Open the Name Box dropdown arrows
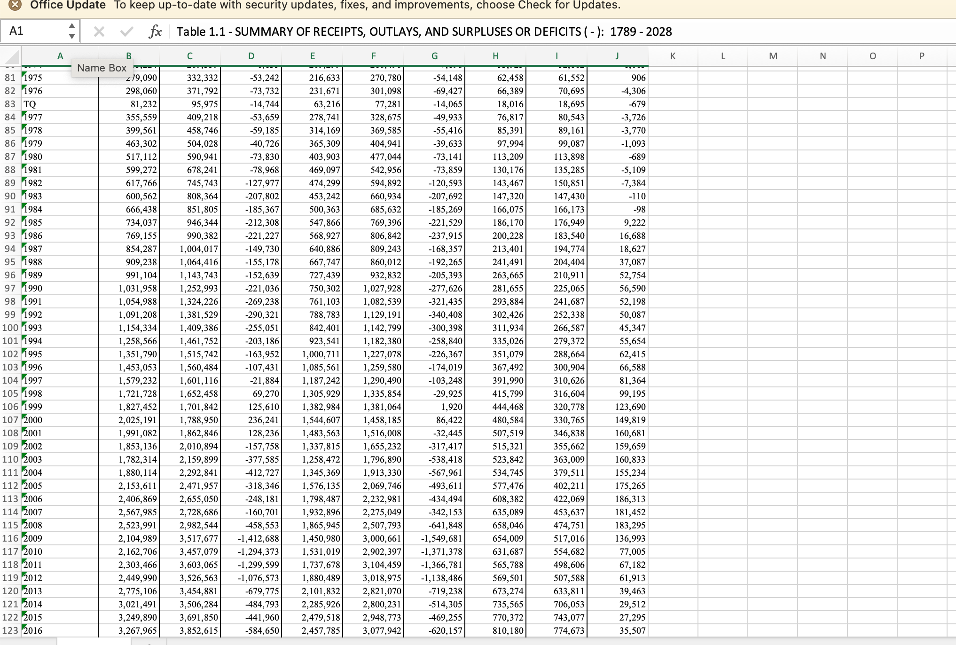Viewport: 956px width, 645px height. tap(71, 31)
